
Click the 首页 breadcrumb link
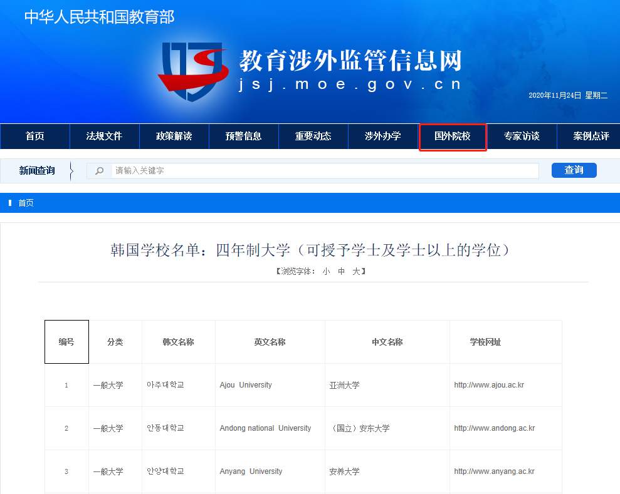click(26, 203)
